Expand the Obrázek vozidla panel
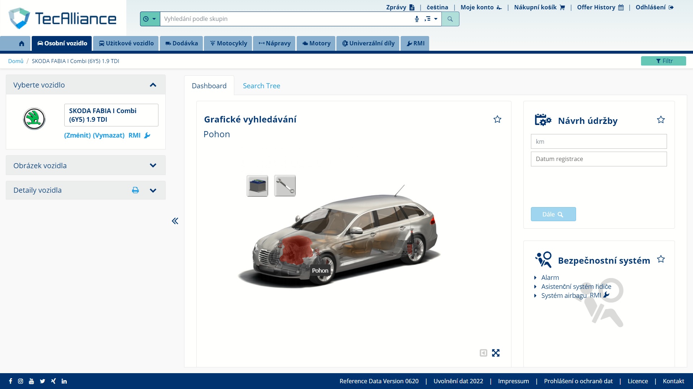 tap(153, 165)
